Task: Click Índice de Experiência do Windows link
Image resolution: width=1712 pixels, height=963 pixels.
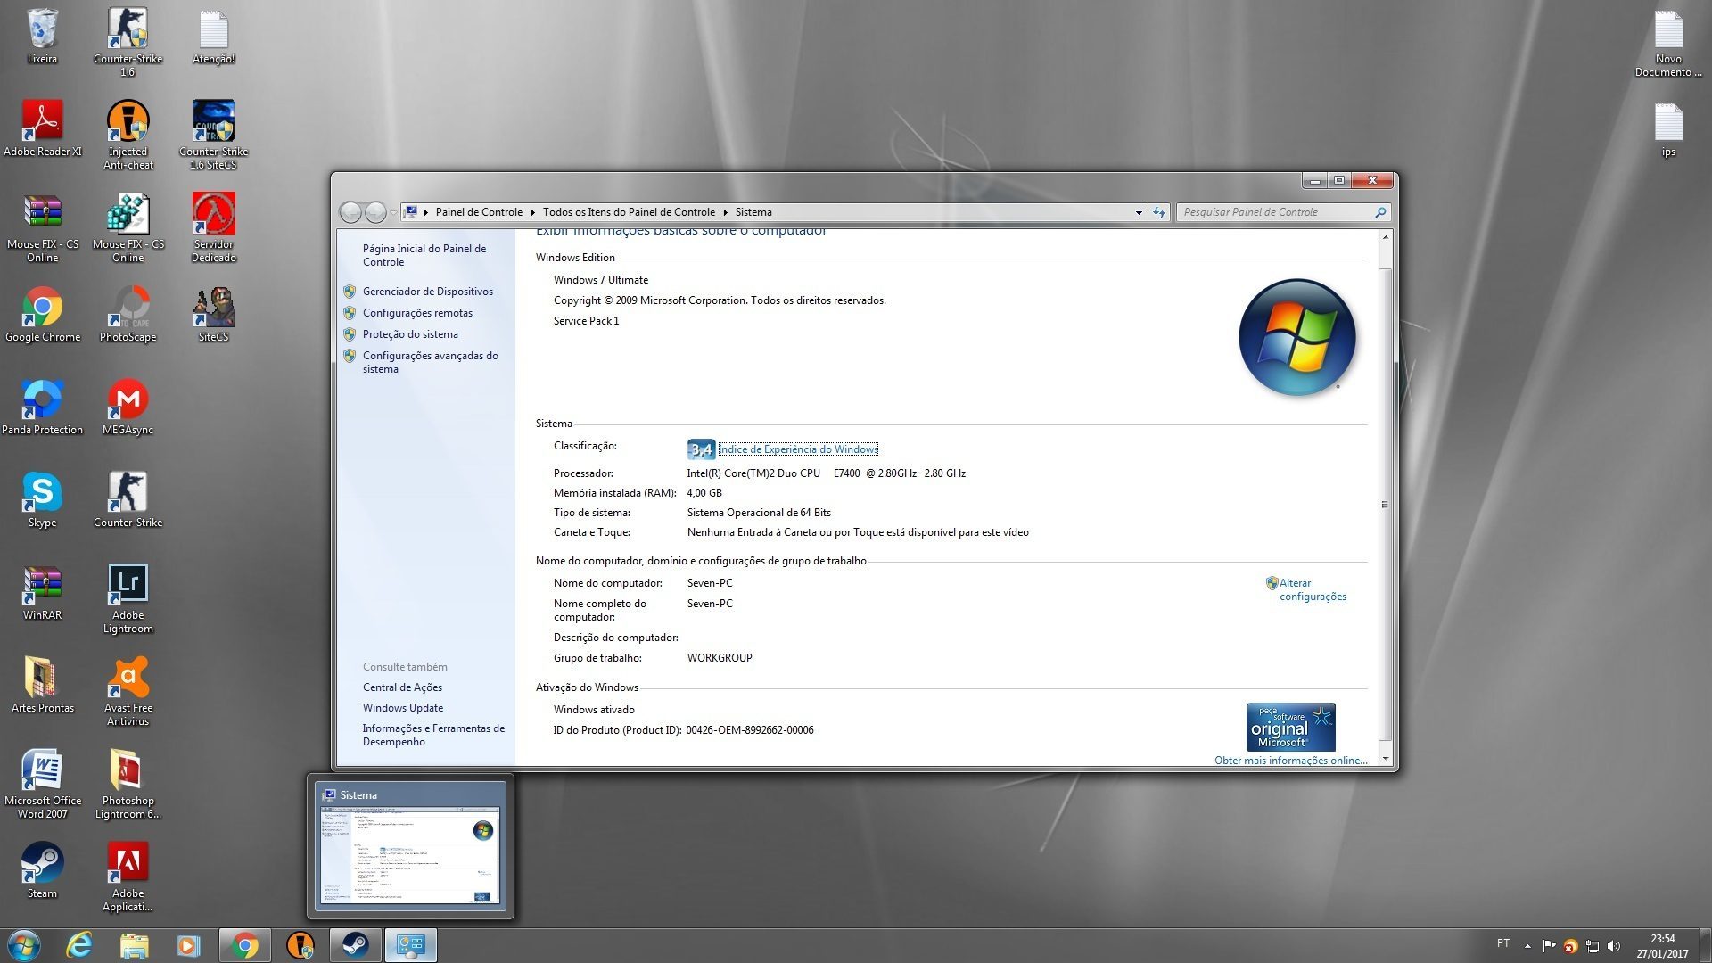Action: [x=798, y=449]
